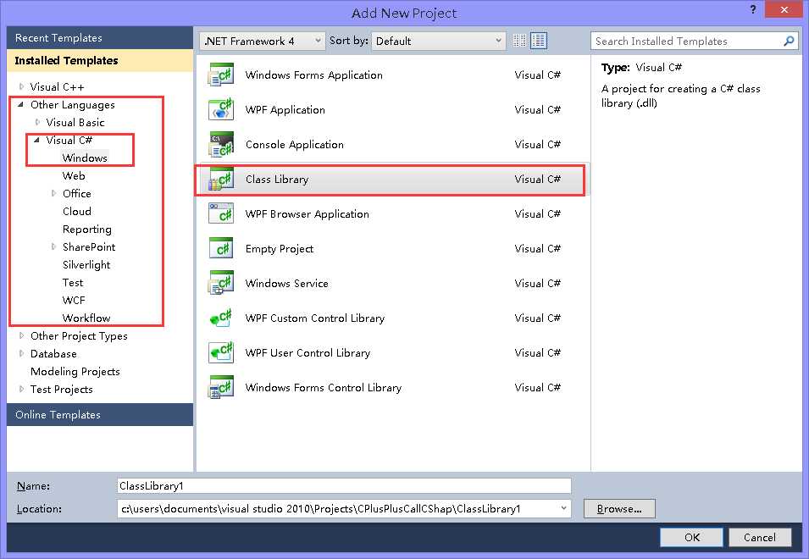Select the Windows Forms Control Library icon

[x=221, y=387]
